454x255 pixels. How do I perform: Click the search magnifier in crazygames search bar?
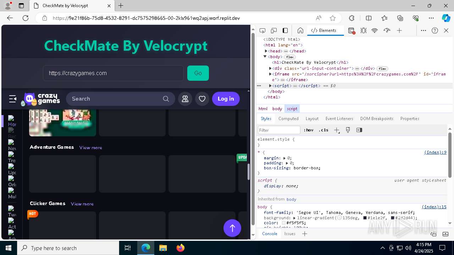(166, 99)
